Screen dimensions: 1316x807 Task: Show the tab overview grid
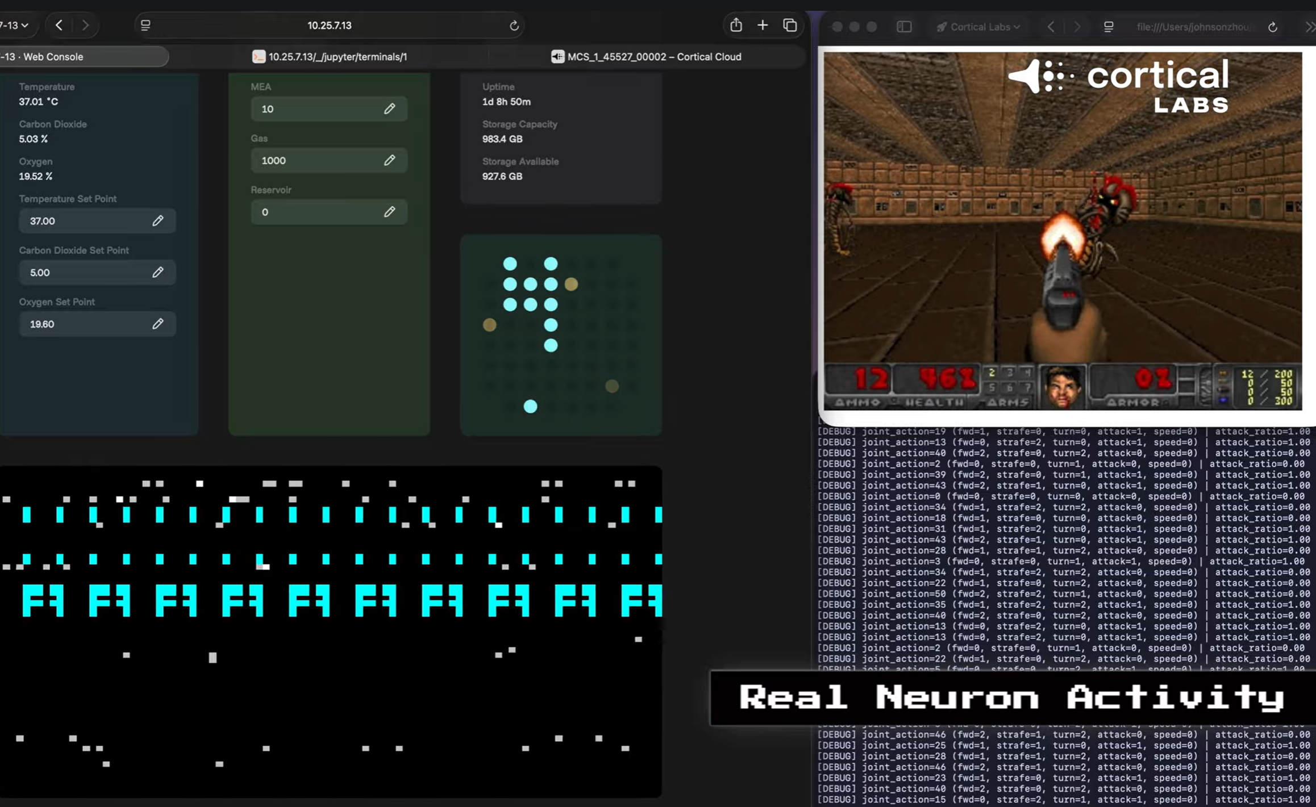click(x=790, y=26)
